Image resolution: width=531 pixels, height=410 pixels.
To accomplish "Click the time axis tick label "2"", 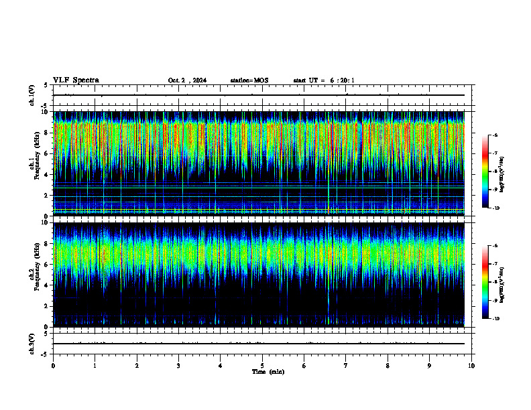I will [x=137, y=366].
